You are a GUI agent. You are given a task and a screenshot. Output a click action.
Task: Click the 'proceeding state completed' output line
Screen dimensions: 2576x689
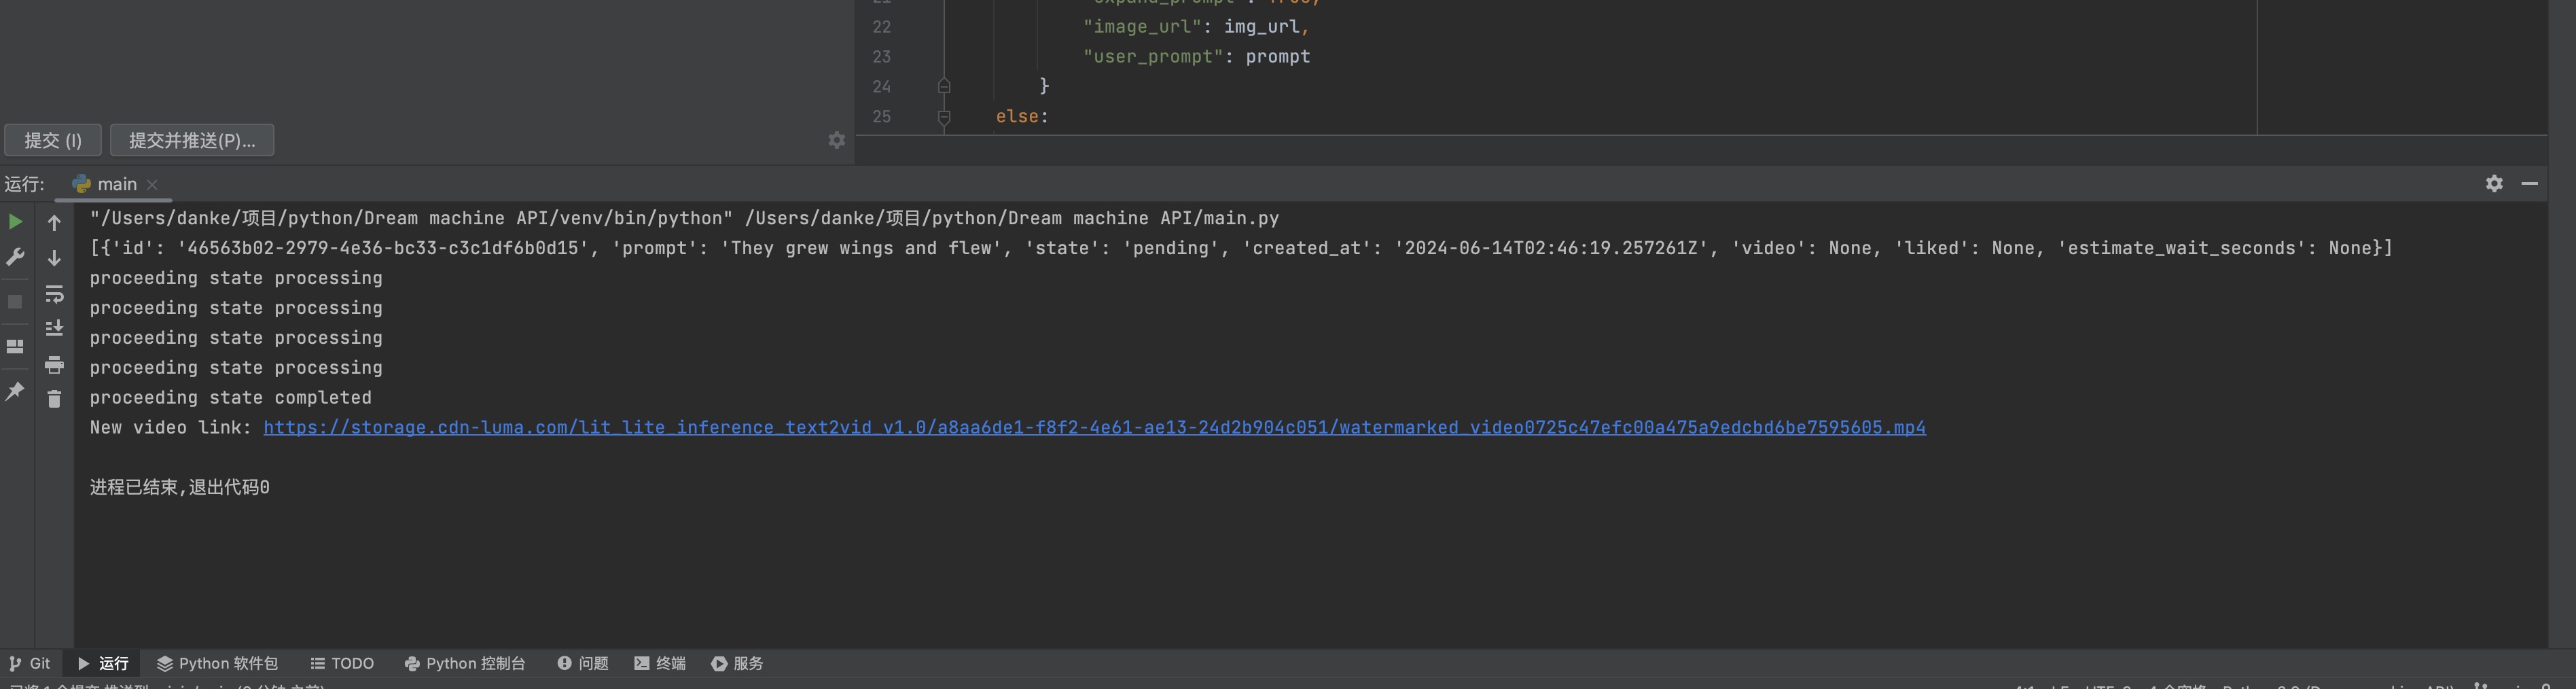[x=230, y=397]
